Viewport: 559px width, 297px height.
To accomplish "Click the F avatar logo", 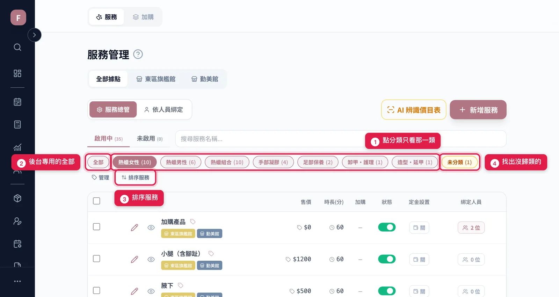I will [18, 17].
